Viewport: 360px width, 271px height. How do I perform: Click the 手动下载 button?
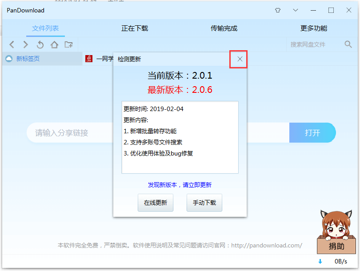pos(204,203)
